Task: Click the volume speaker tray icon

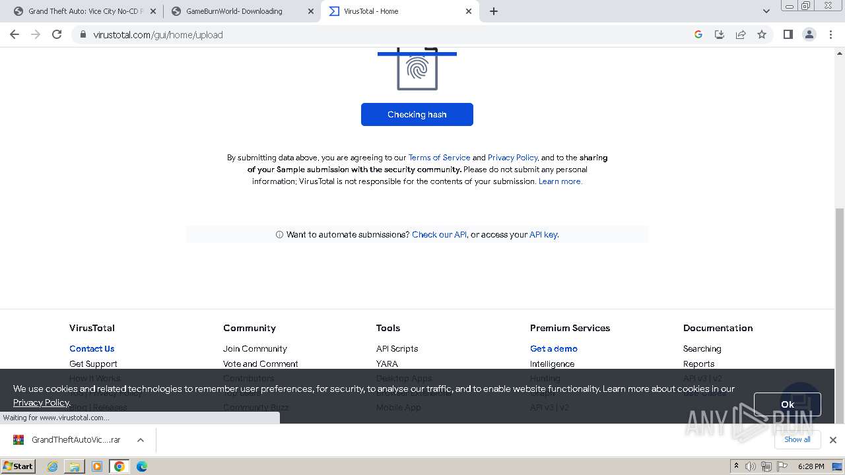Action: point(751,466)
